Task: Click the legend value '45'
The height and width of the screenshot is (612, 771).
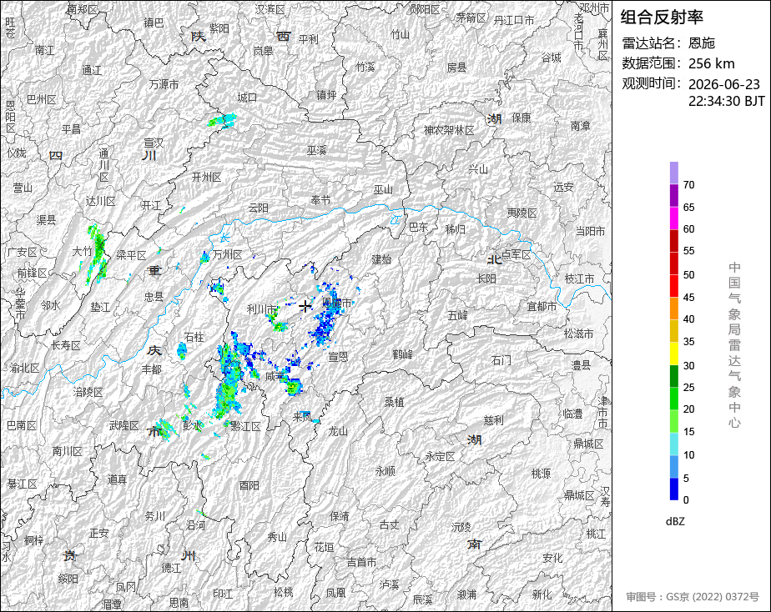Action: [688, 297]
